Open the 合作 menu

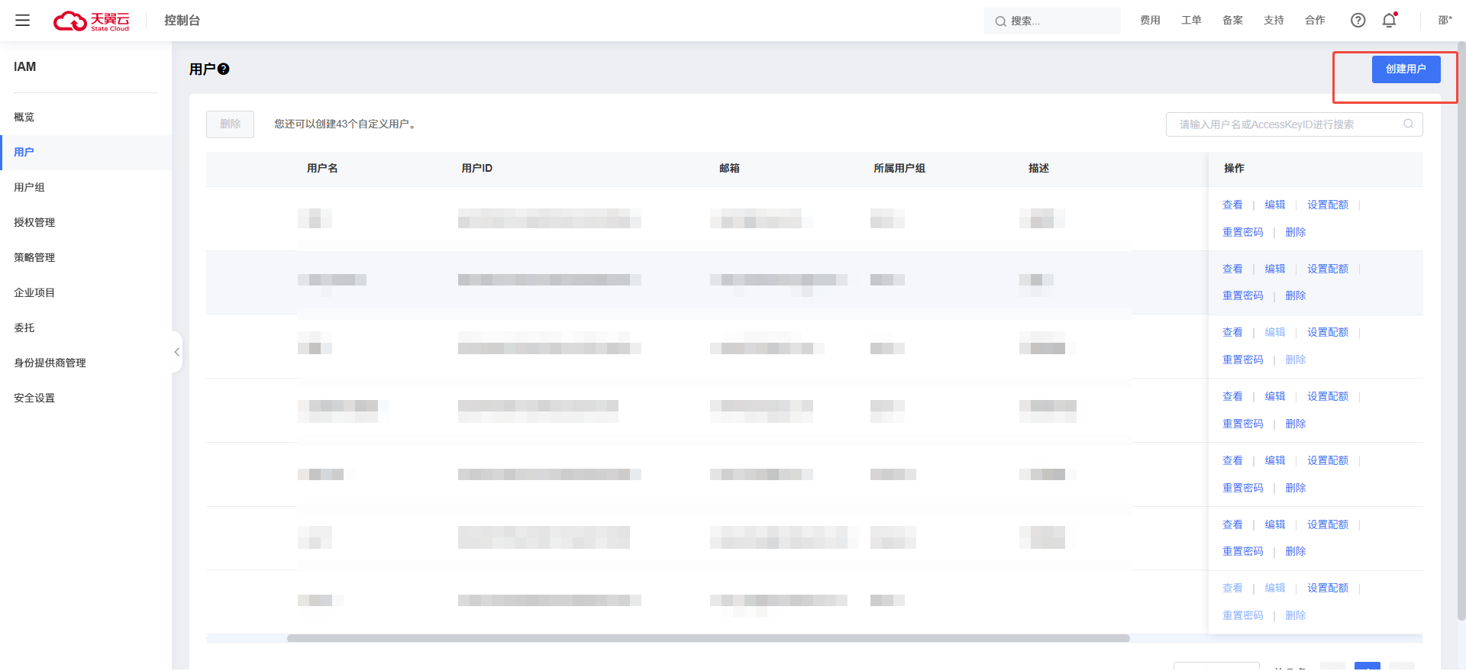(x=1315, y=21)
